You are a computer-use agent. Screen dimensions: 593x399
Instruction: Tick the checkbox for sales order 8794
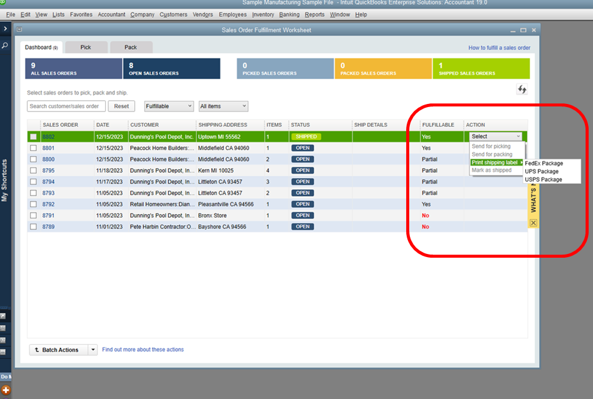pos(34,182)
